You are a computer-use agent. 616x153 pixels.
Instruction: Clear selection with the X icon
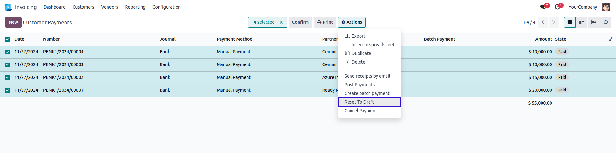281,22
